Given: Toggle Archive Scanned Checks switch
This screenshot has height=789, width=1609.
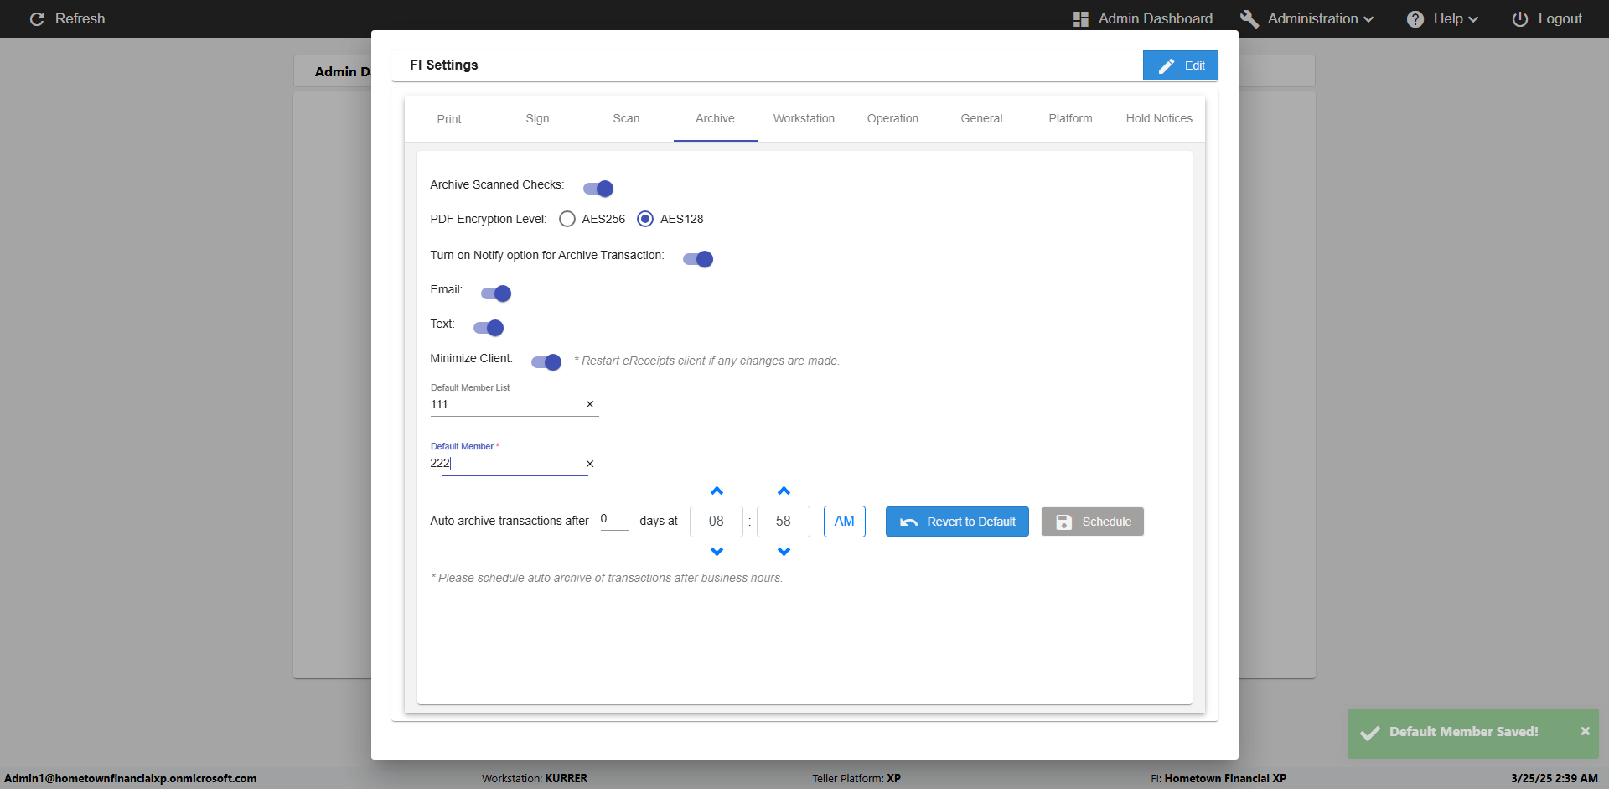Looking at the screenshot, I should pos(598,189).
